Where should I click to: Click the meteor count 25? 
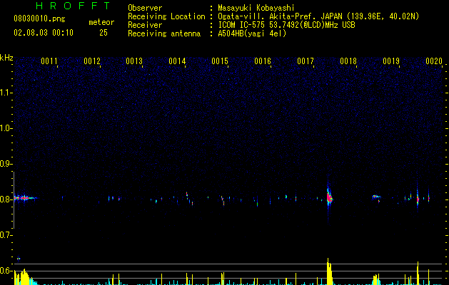coord(104,33)
